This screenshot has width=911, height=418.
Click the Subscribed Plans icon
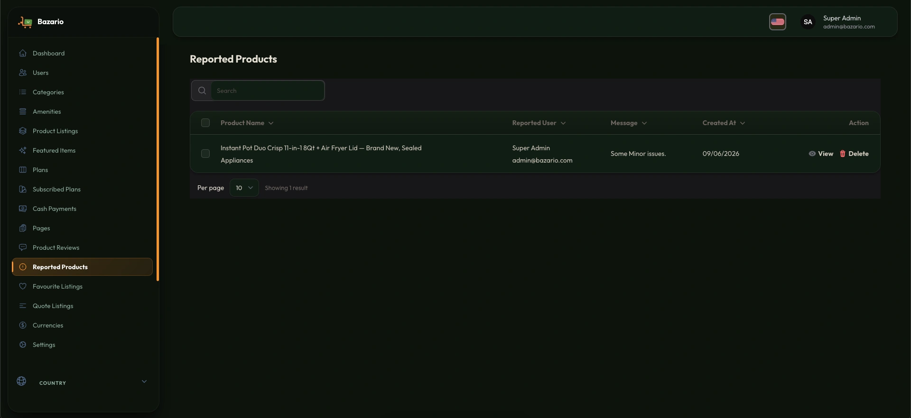coord(23,189)
